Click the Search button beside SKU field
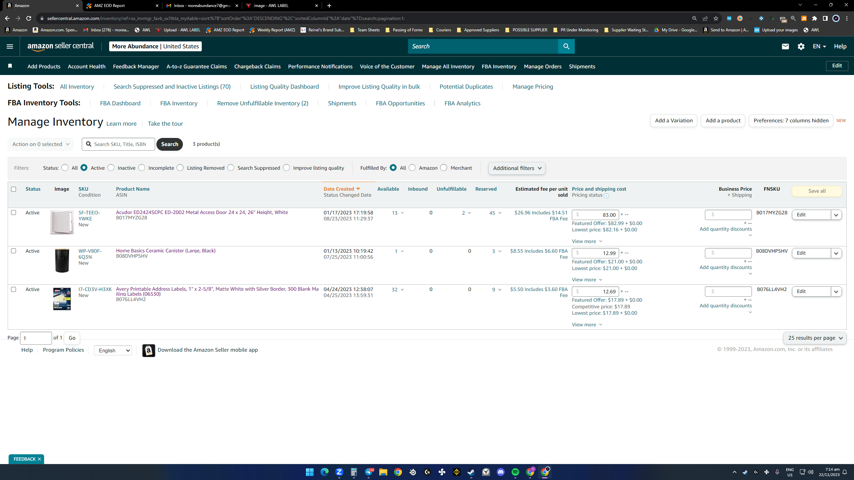Viewport: 854px width, 480px height. click(169, 144)
